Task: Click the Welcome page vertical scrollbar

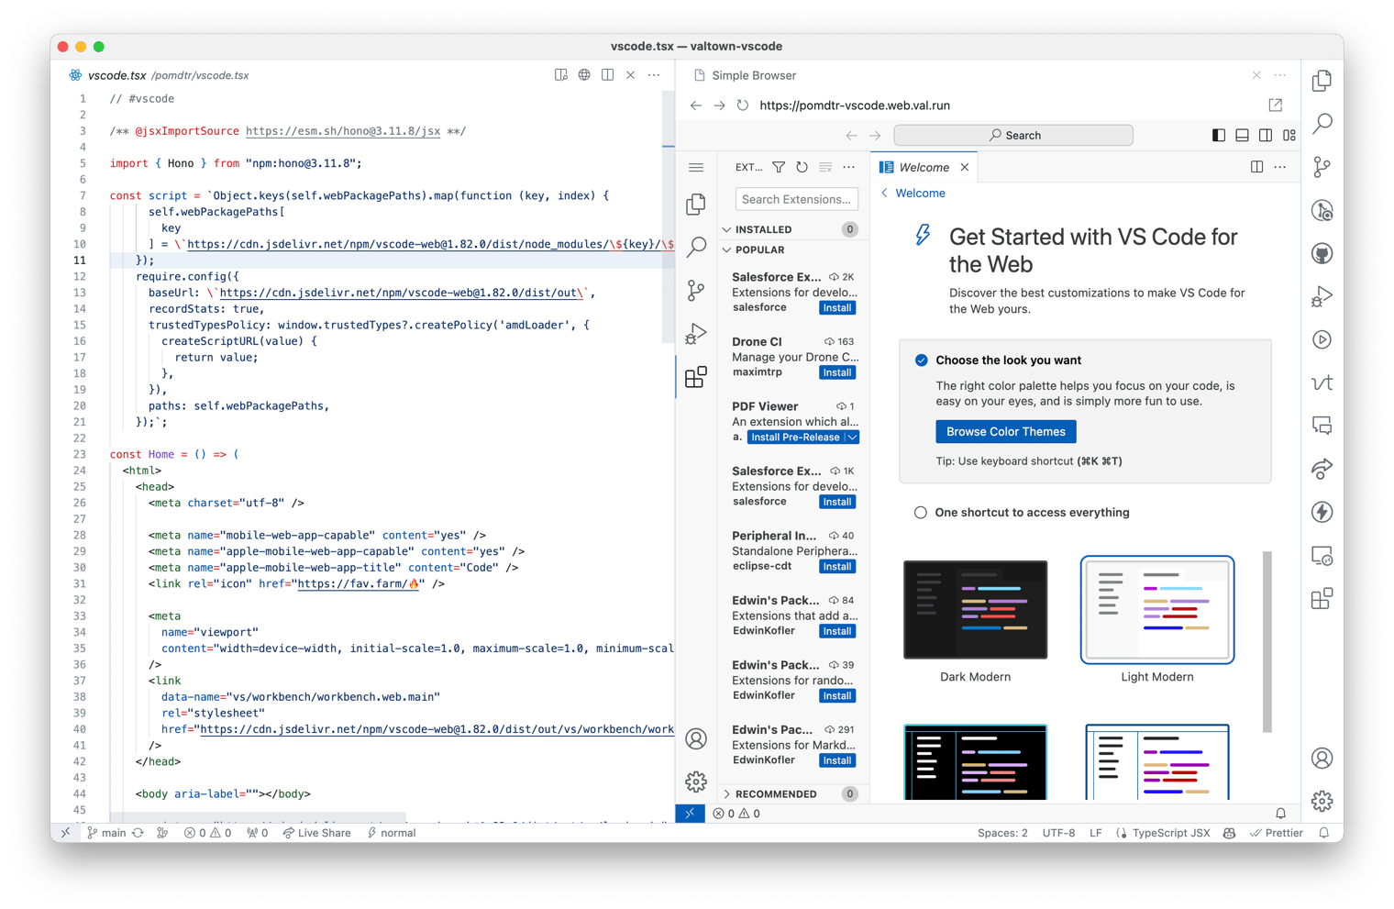Action: pos(1267,641)
